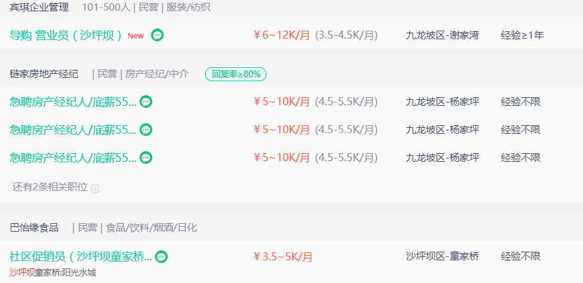This screenshot has height=283, width=583.
Task: Click down-arrow icon after 还有2条相关职位
Action: coord(95,188)
